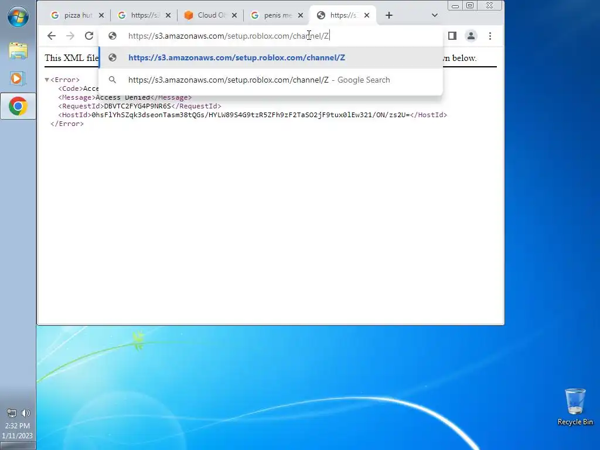Launch Windows Media Player from taskbar
Screen dimensions: 600x450
17,79
